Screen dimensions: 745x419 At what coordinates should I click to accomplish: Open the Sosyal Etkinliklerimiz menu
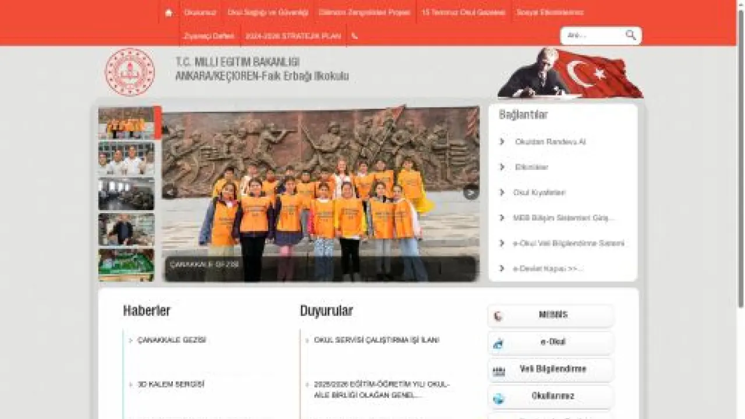550,12
